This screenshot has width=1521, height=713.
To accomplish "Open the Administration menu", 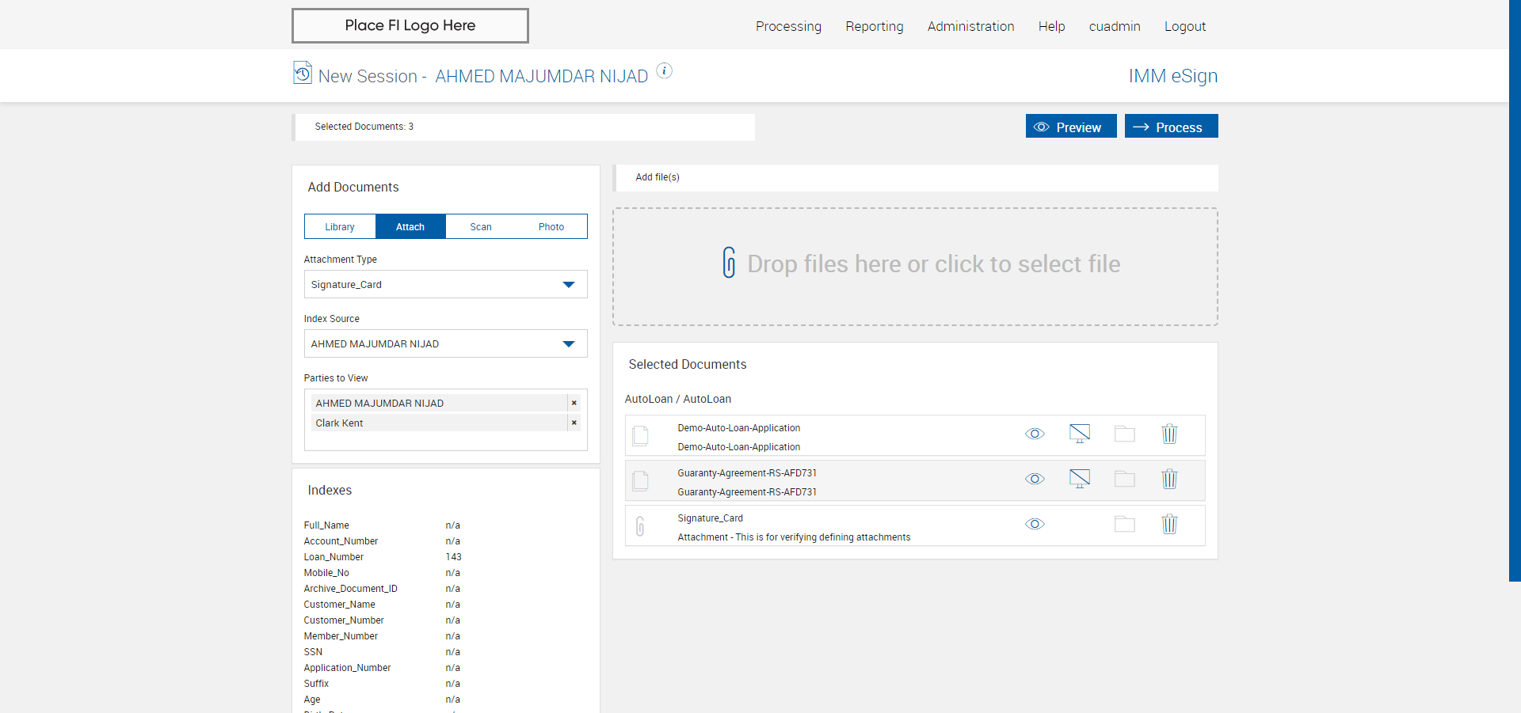I will pyautogui.click(x=970, y=26).
